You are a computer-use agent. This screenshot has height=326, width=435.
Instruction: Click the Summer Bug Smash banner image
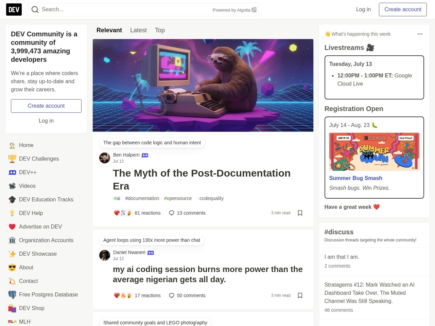coord(374,152)
